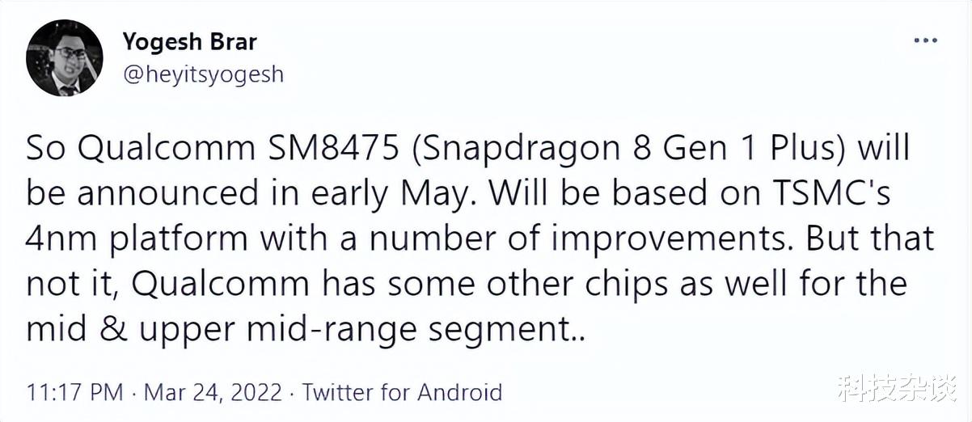Click the 11:17 PM timestamp
This screenshot has width=972, height=422.
click(74, 393)
